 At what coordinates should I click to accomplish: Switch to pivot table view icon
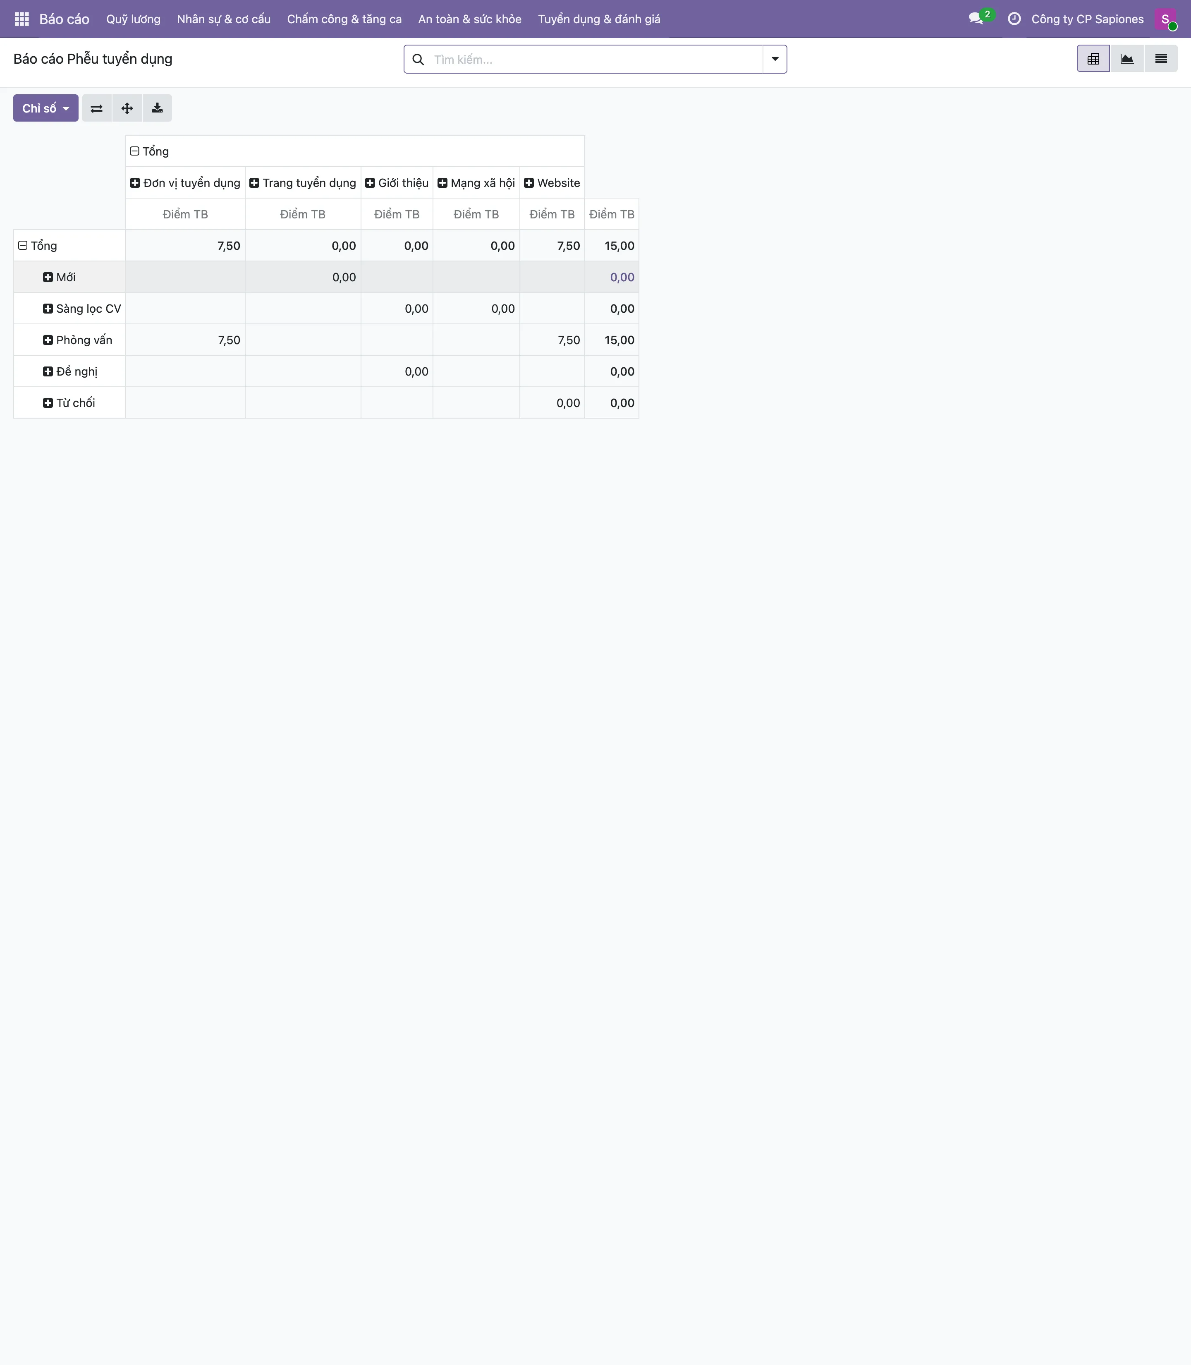click(1093, 59)
